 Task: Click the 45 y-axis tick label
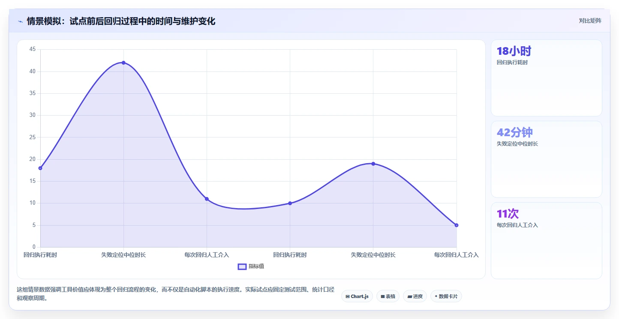tap(33, 49)
